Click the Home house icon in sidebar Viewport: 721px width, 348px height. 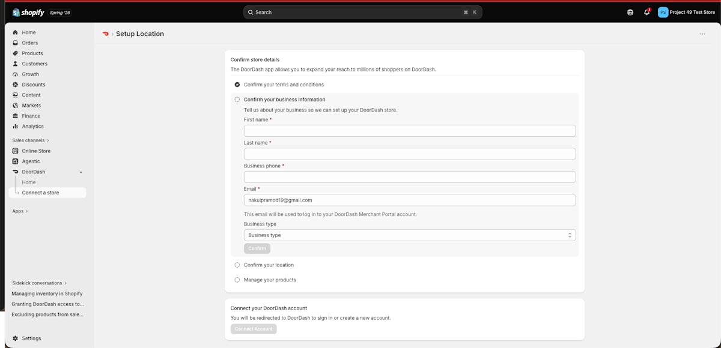click(15, 32)
